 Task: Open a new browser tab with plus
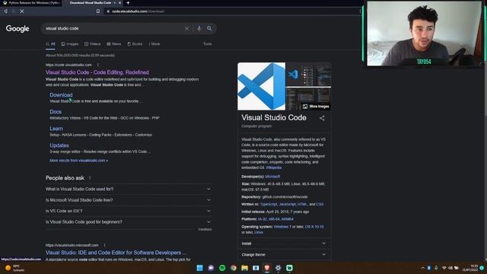[128, 3]
